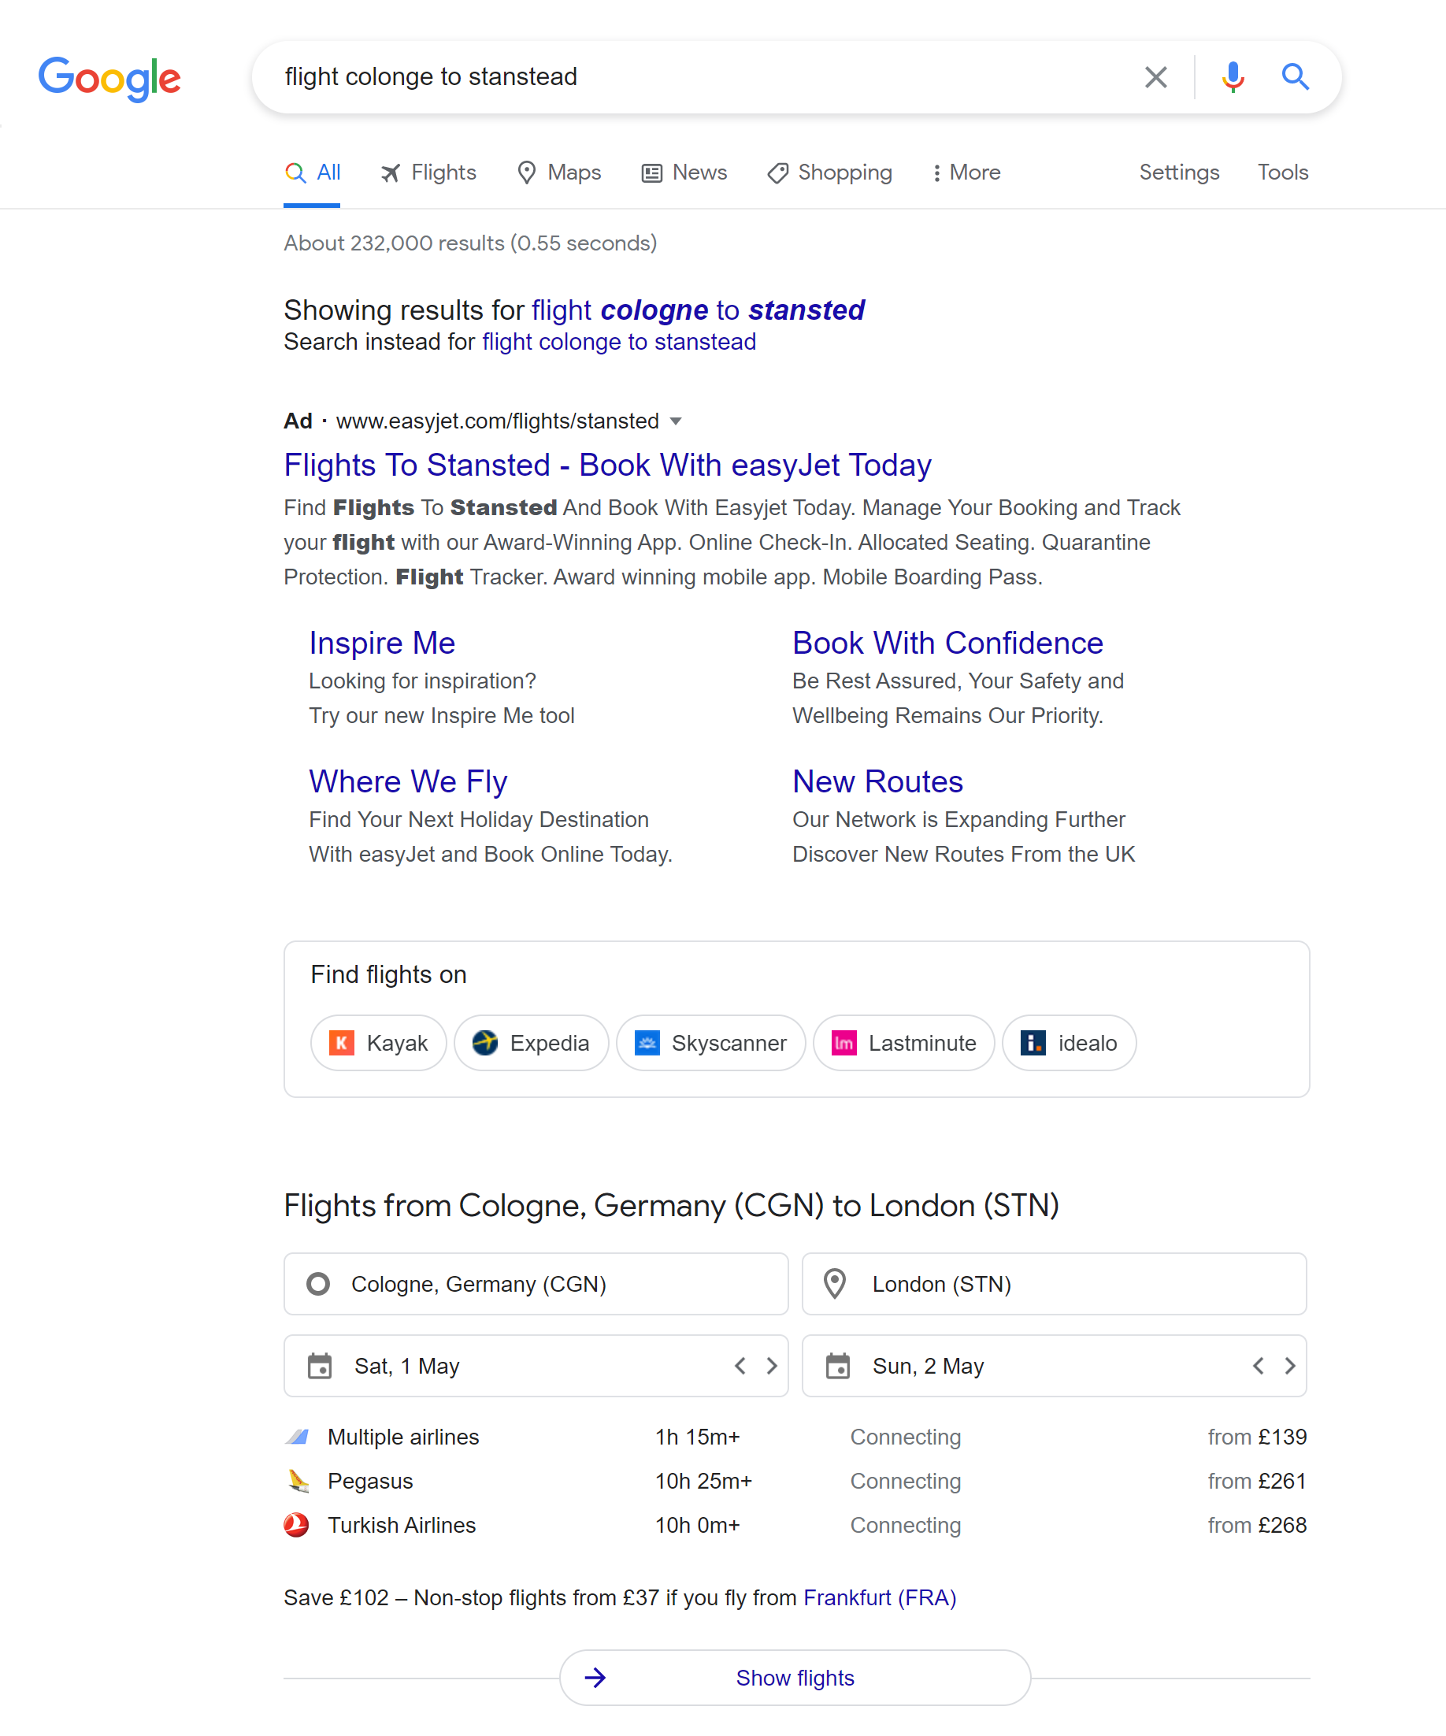Select the Turkish Airlines flight row

795,1525
